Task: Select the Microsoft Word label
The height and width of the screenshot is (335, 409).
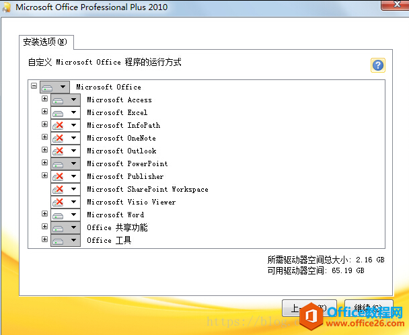Action: (115, 215)
